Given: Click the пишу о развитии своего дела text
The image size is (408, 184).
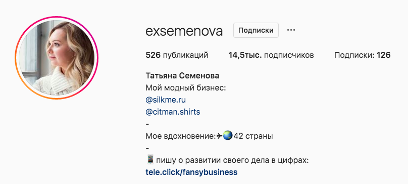Looking at the screenshot, I should (x=212, y=160).
